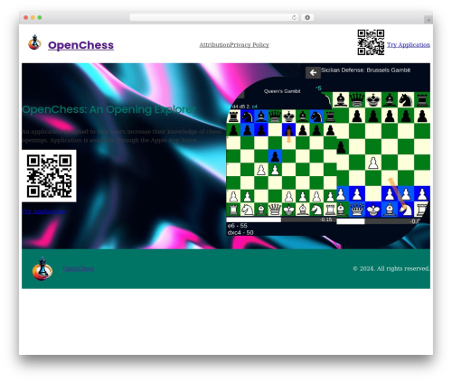Open the Attribution link
This screenshot has width=452, height=382.
[x=214, y=45]
